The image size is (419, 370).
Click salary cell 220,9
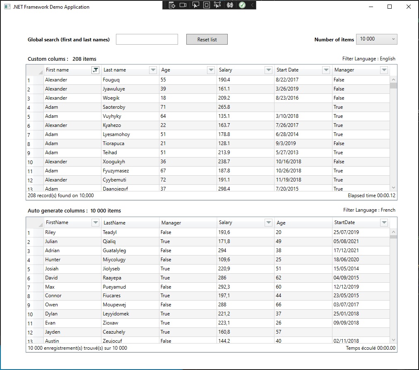point(246,269)
